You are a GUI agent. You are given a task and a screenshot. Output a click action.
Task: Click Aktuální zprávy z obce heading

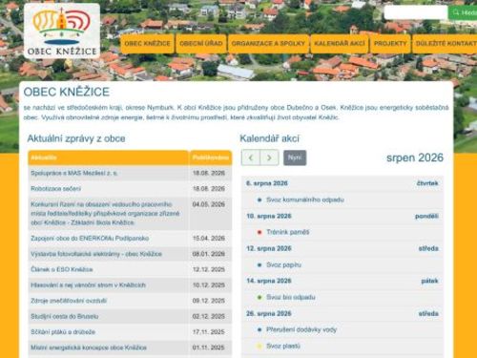[76, 138]
